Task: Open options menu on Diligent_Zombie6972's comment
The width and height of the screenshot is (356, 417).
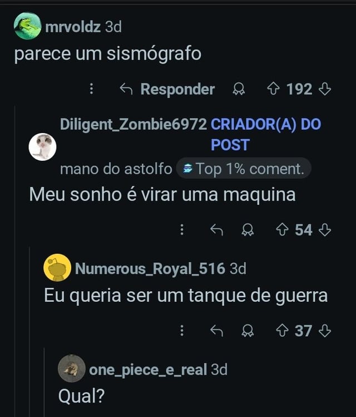Action: [181, 229]
